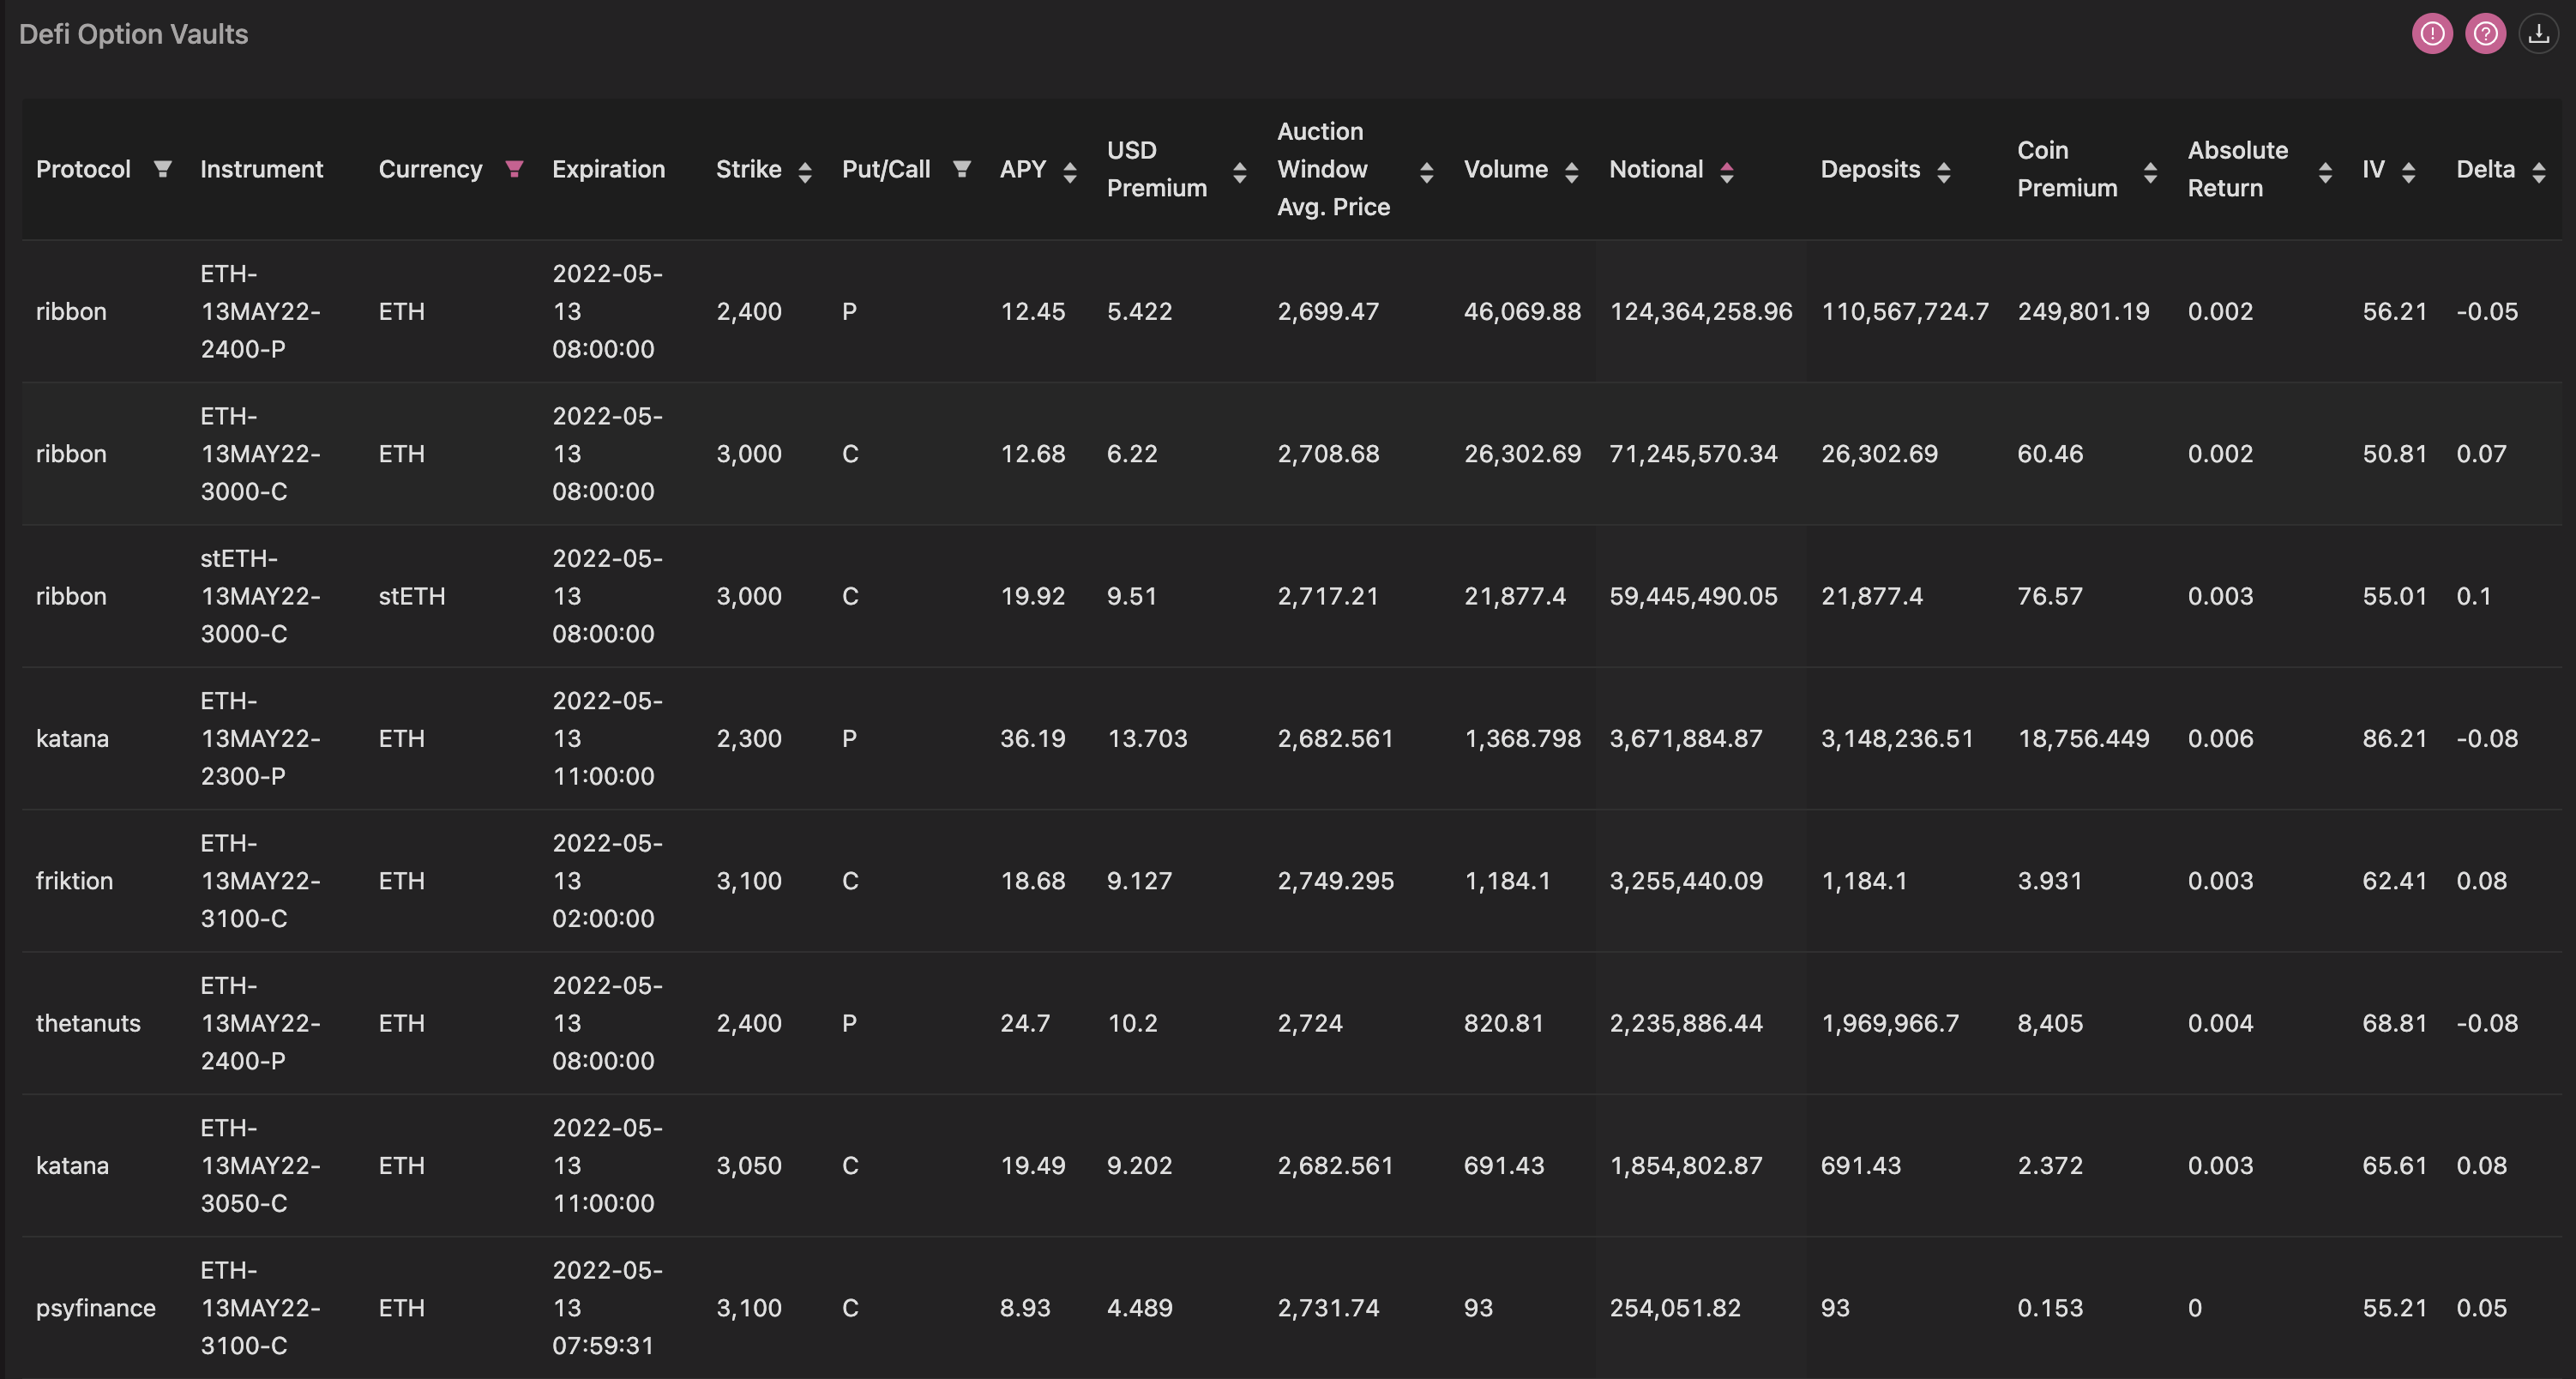This screenshot has width=2576, height=1379.
Task: Click strike 3,050 in katana row
Action: [x=749, y=1165]
